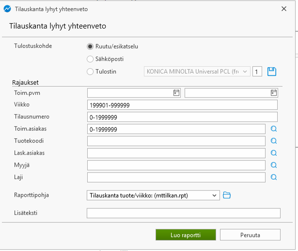Click the Luo raportti button
The height and width of the screenshot is (251, 298).
coord(186,235)
